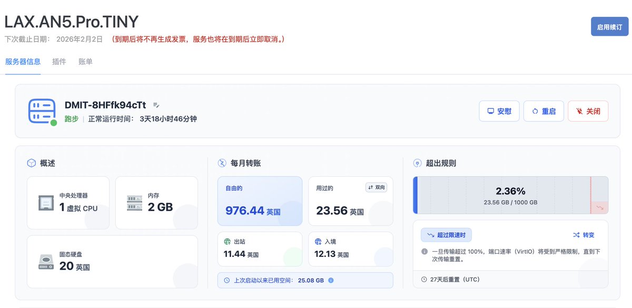Click the info icon before 一旦传输超过 100%

[x=424, y=252]
